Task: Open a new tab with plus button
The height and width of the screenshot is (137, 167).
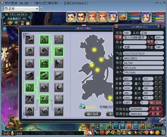Action: (41, 8)
